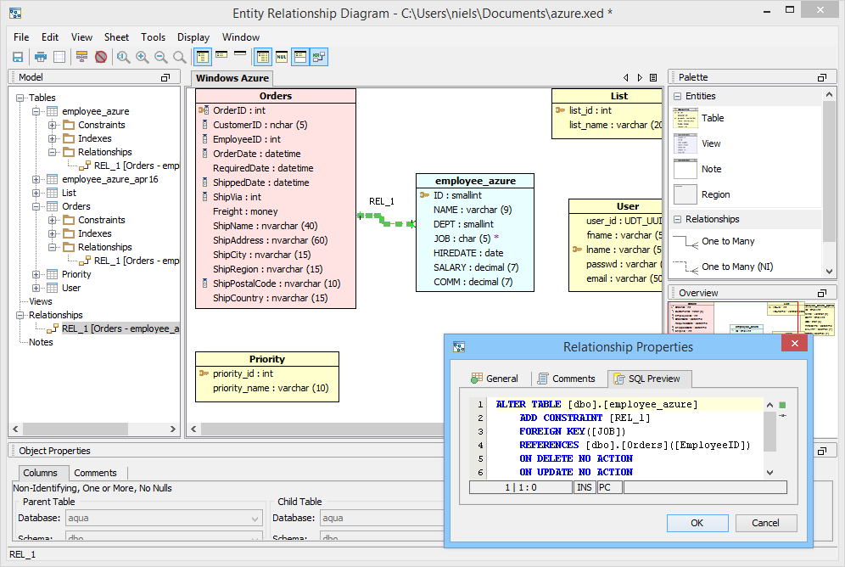
Task: Switch to Comments tab in Relationship Properties
Action: coord(567,379)
